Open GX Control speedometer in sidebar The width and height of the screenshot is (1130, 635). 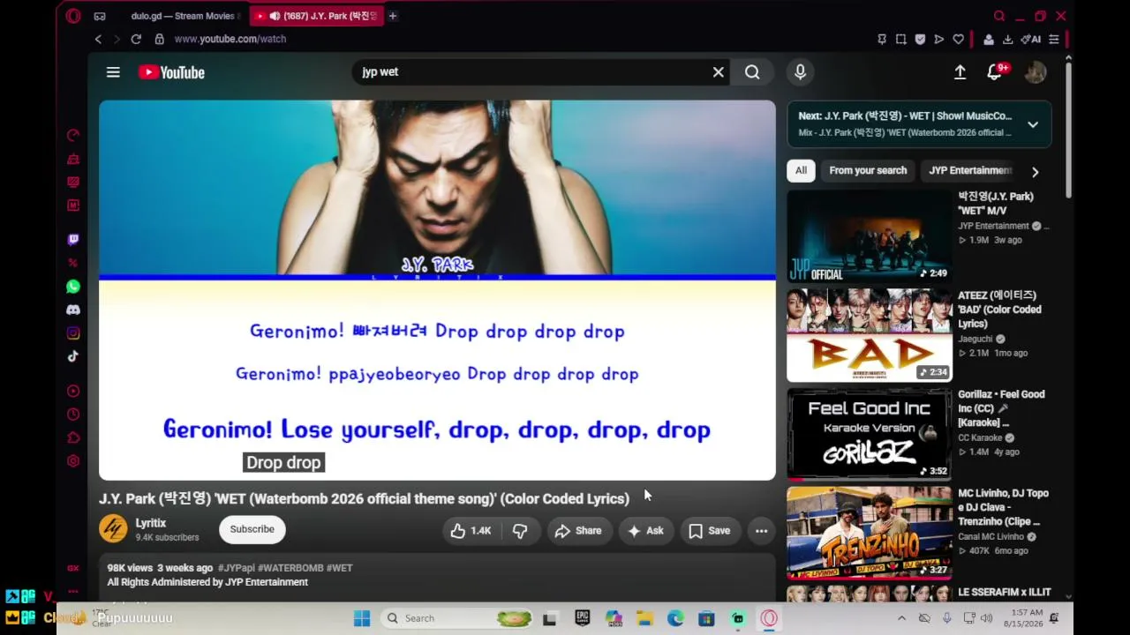click(73, 136)
